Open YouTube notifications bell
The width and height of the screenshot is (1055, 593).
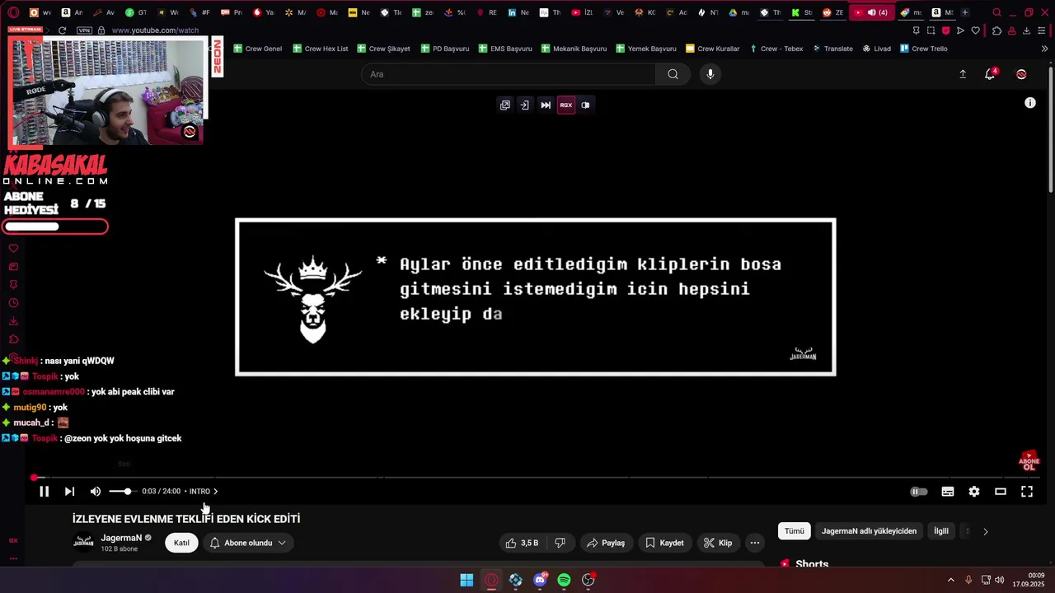991,74
